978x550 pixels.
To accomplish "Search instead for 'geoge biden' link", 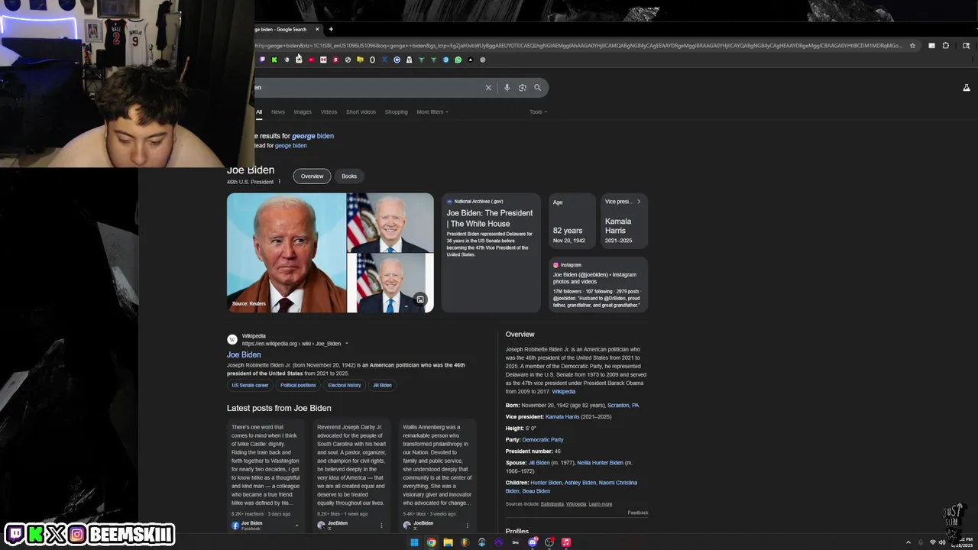I will [x=290, y=146].
